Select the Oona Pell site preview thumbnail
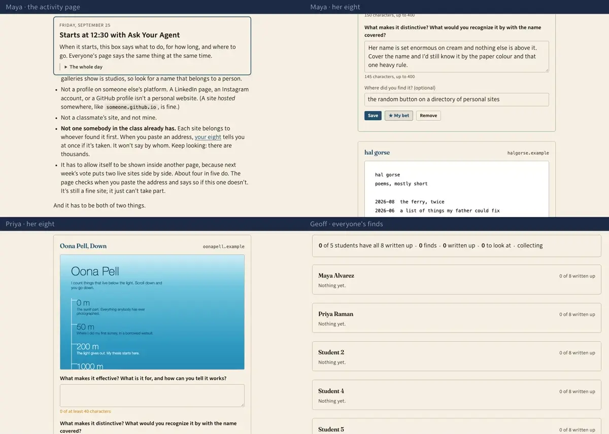Screen dimensions: 609x434 coord(152,312)
